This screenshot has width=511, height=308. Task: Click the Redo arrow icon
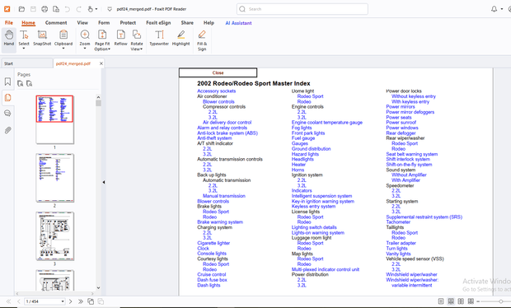pyautogui.click(x=79, y=9)
